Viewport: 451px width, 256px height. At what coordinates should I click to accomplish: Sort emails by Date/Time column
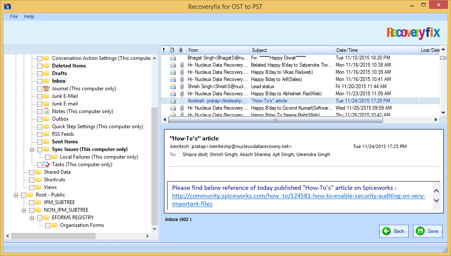[x=376, y=50]
